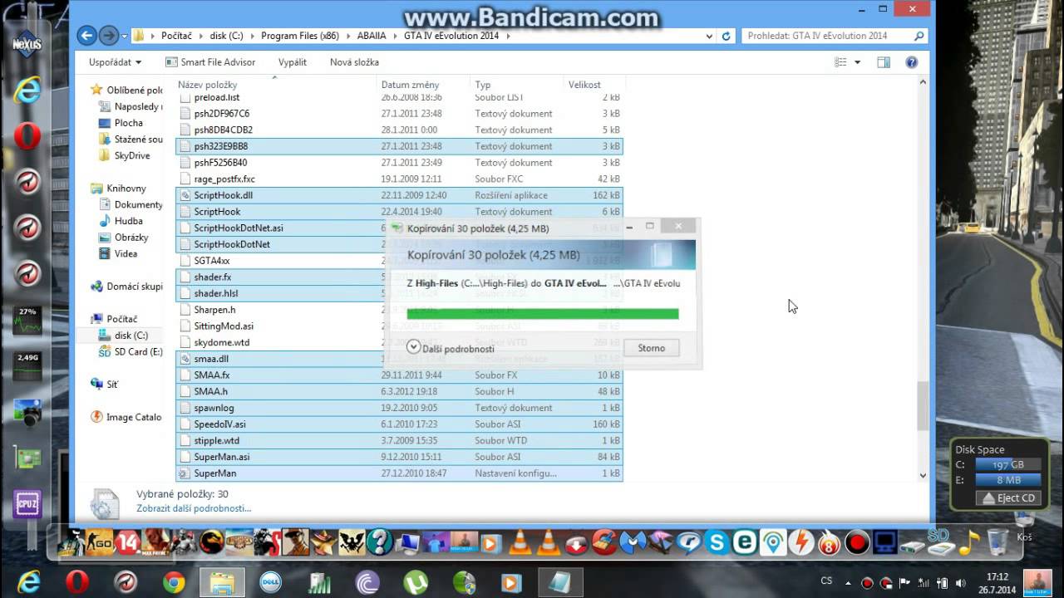1064x598 pixels.
Task: Open the Dell icon on the taskbar
Action: coord(271,582)
